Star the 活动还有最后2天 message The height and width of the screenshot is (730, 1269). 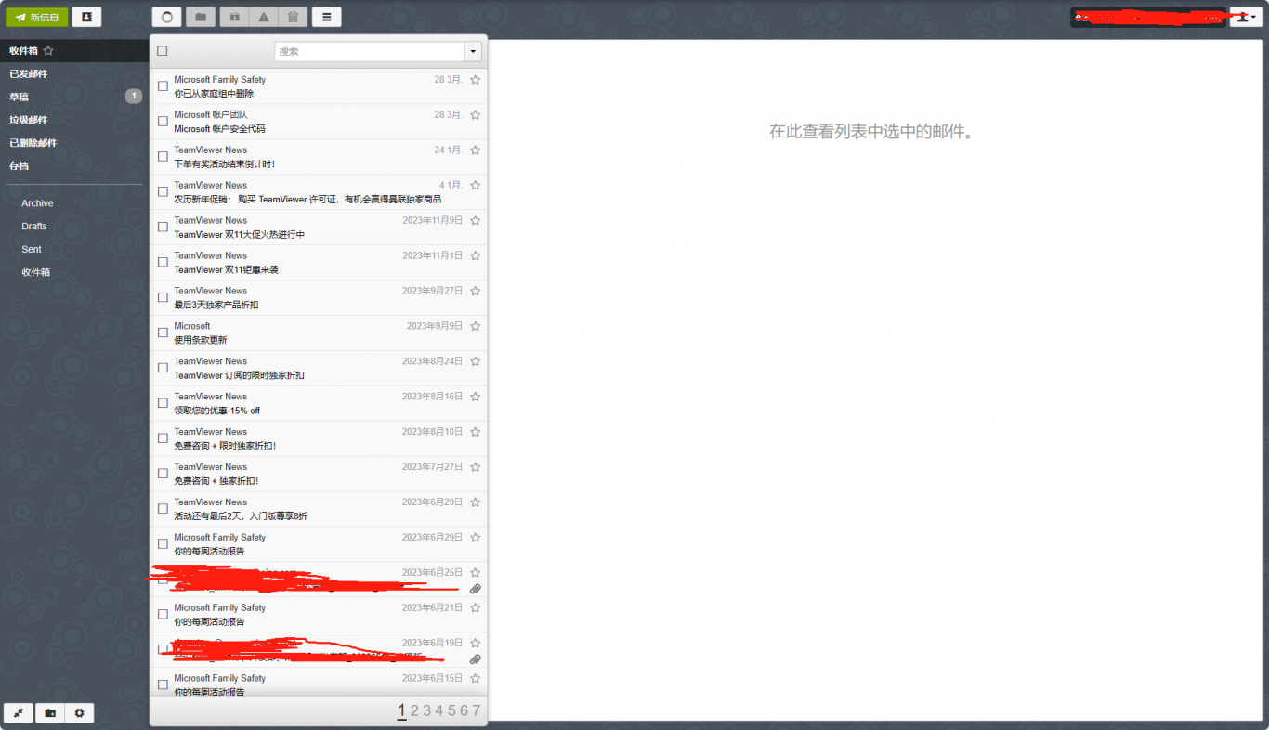475,502
